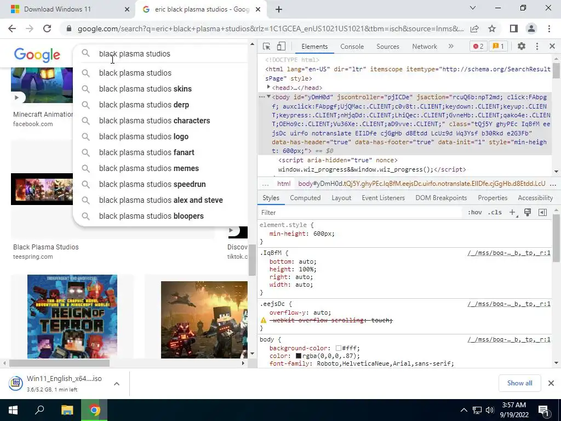Screen dimensions: 561x421
Task: Open the Chrome profile avatar
Action: [x=531, y=29]
